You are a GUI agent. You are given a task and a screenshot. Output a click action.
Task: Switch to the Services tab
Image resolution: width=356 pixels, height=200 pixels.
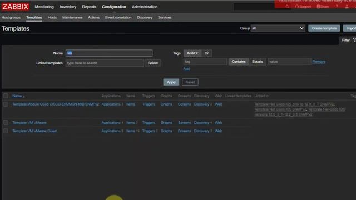[x=165, y=17]
